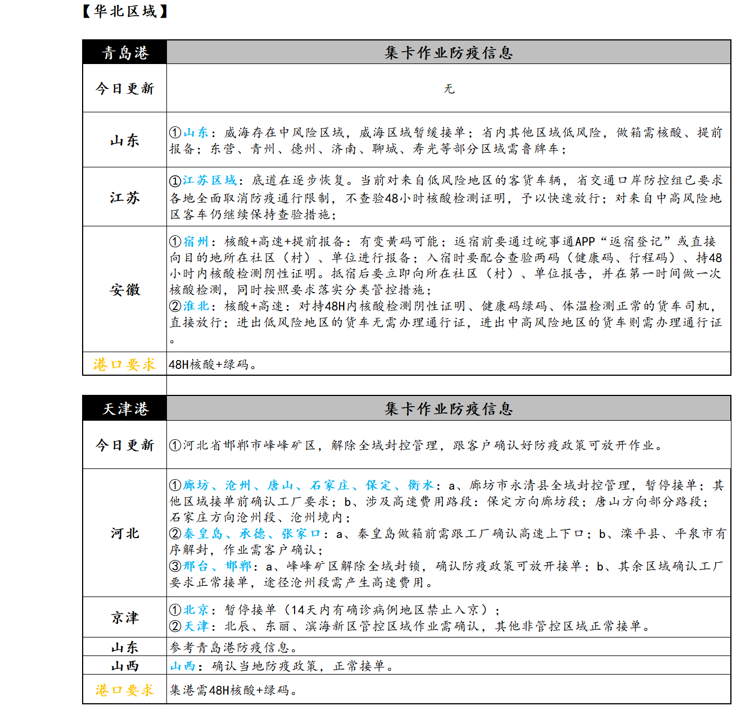
Task: Open the blue 北京 entry
Action: pyautogui.click(x=196, y=610)
